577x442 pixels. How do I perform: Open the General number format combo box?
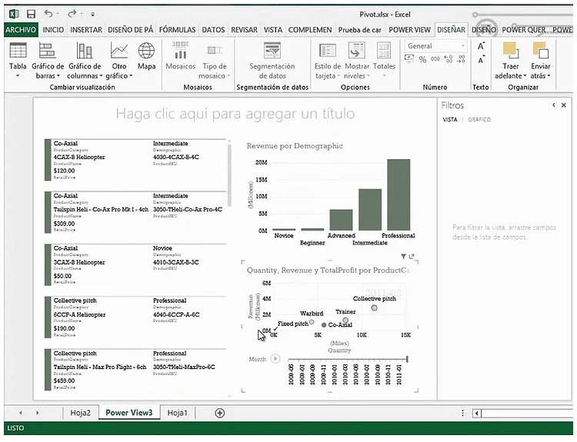(435, 46)
